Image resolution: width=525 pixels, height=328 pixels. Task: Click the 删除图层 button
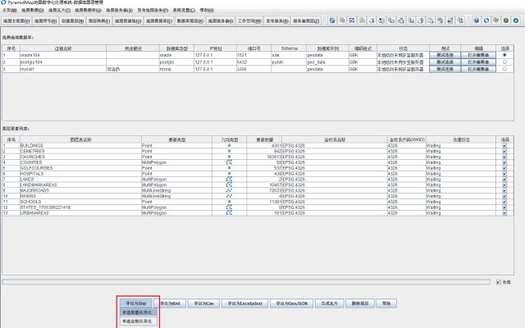coord(360,303)
